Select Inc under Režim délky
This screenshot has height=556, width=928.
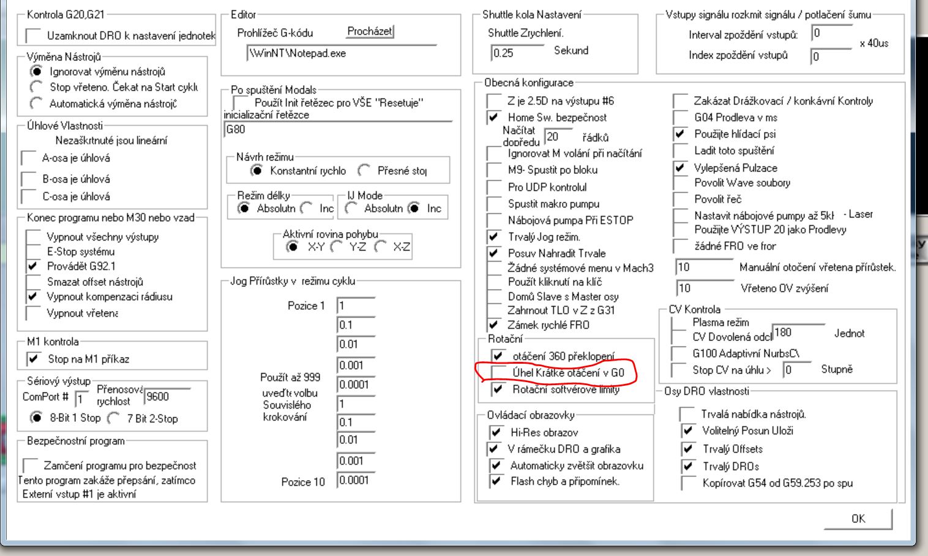coord(307,209)
